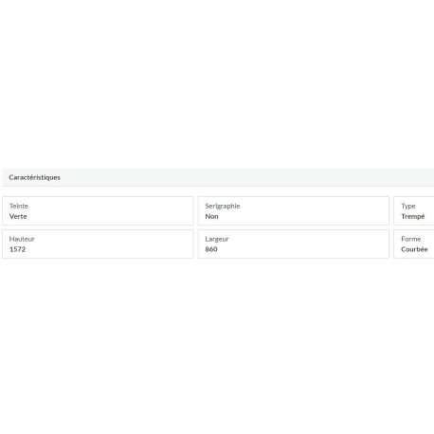Click the Non serigraphie value

pos(211,216)
